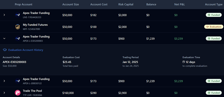This screenshot has width=224, height=97.
Task: Click the Account Size column header
Action: click(71, 4)
